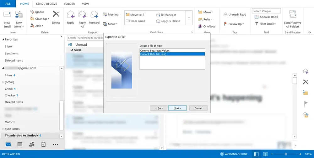Open the More respond options dropdown

[x=110, y=24]
